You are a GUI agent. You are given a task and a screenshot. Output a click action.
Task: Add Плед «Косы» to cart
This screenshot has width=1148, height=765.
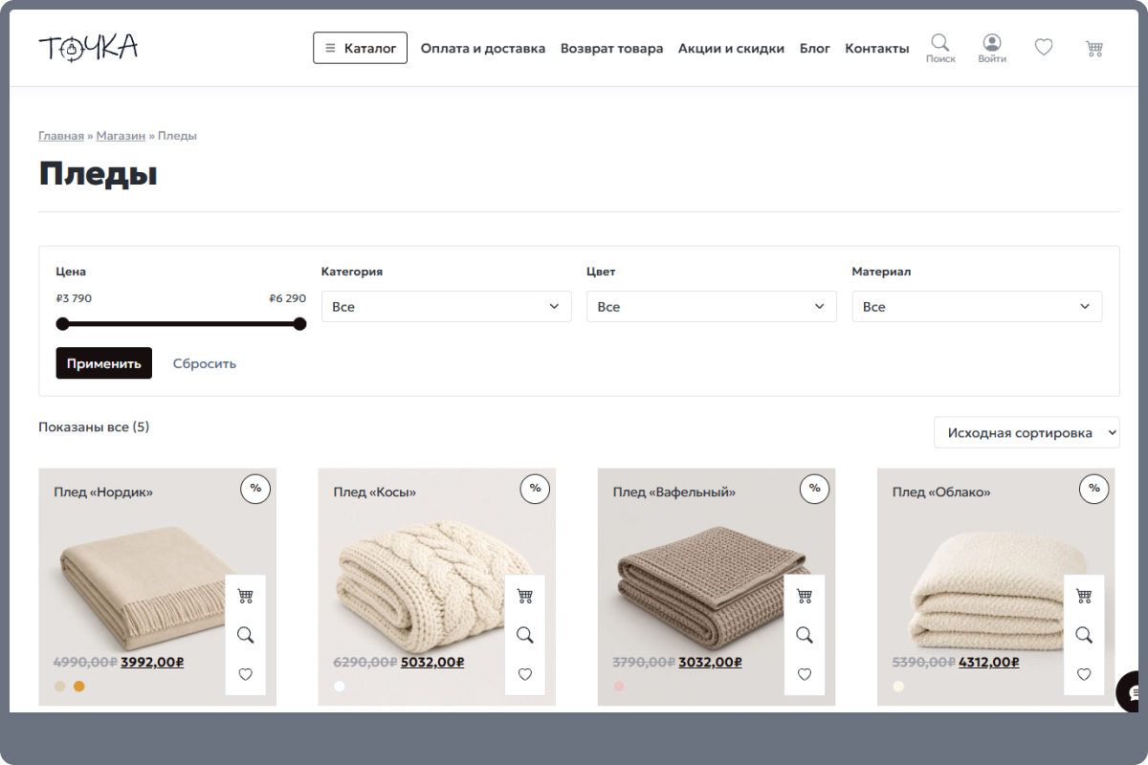click(x=524, y=596)
